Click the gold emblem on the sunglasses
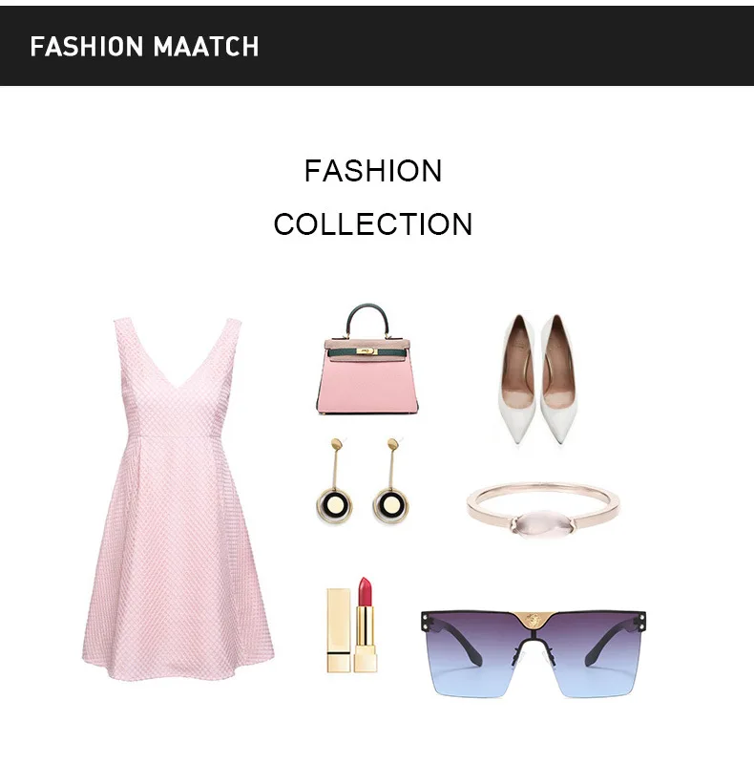 (534, 621)
